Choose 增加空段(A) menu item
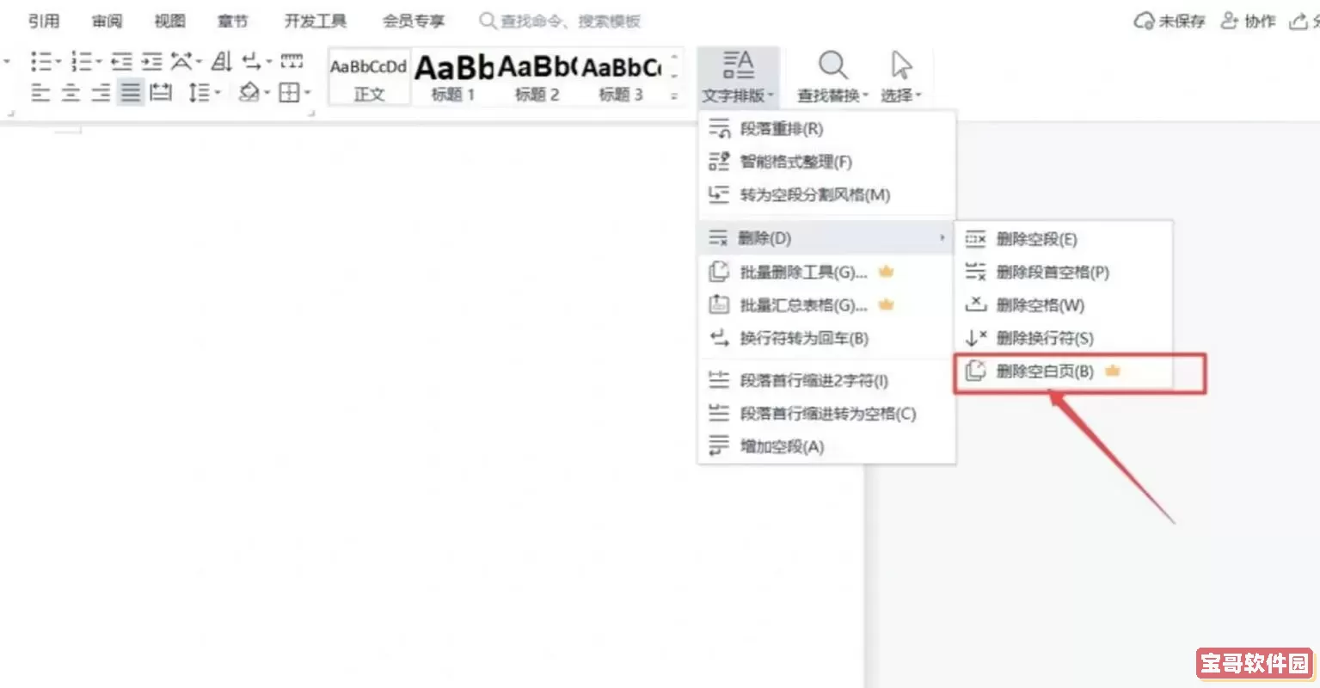 click(827, 447)
